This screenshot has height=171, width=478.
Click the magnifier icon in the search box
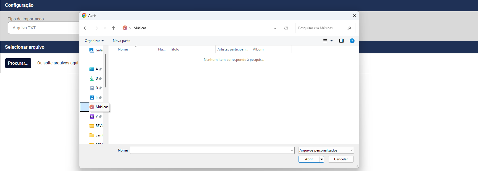349,28
